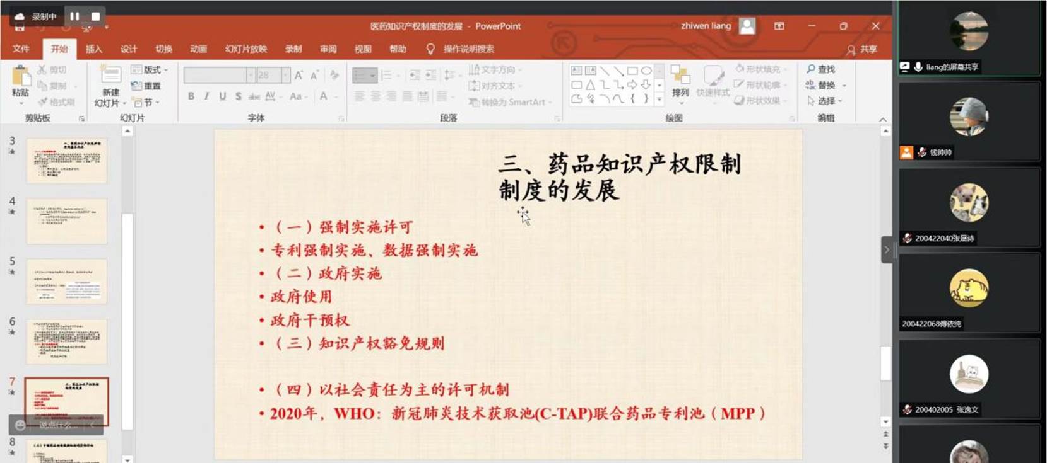This screenshot has width=1047, height=463.
Task: Toggle Bold text formatting
Action: [x=191, y=96]
